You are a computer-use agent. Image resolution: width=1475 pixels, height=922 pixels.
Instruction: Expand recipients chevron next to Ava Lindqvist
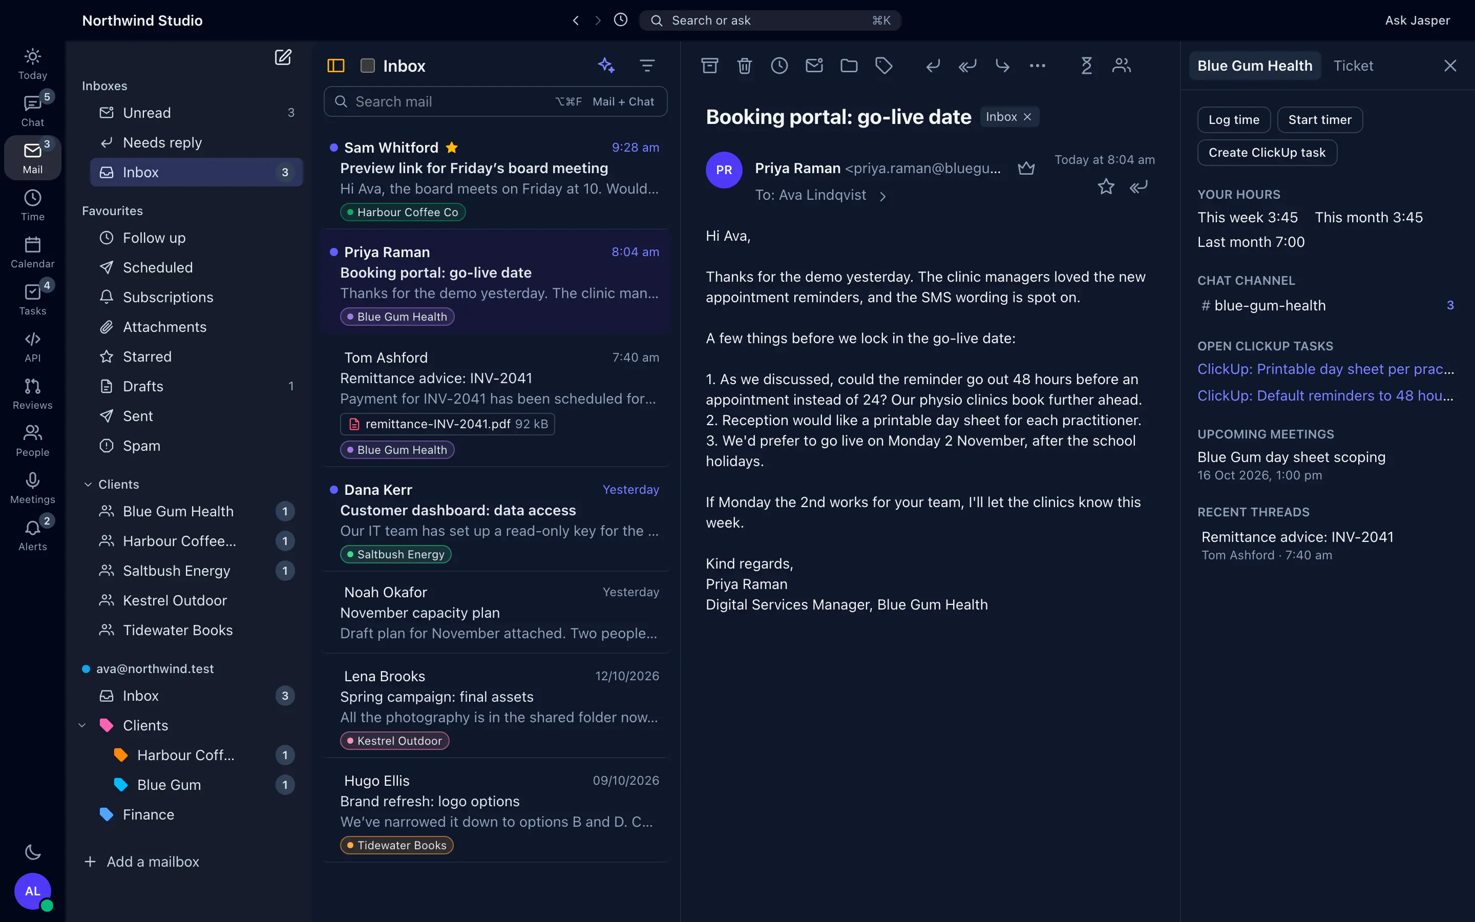pyautogui.click(x=882, y=196)
